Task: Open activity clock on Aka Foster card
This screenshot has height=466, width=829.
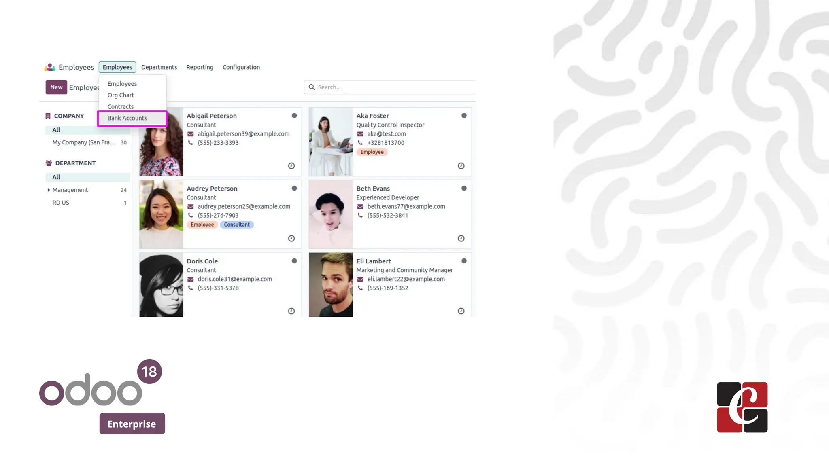Action: (x=461, y=166)
